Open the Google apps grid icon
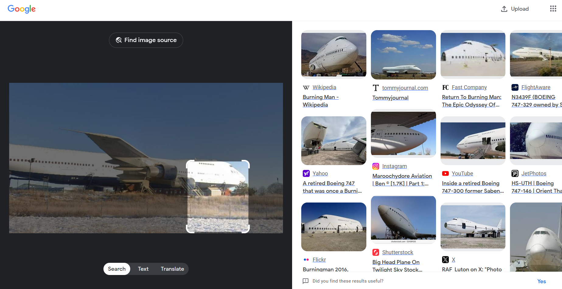 553,9
